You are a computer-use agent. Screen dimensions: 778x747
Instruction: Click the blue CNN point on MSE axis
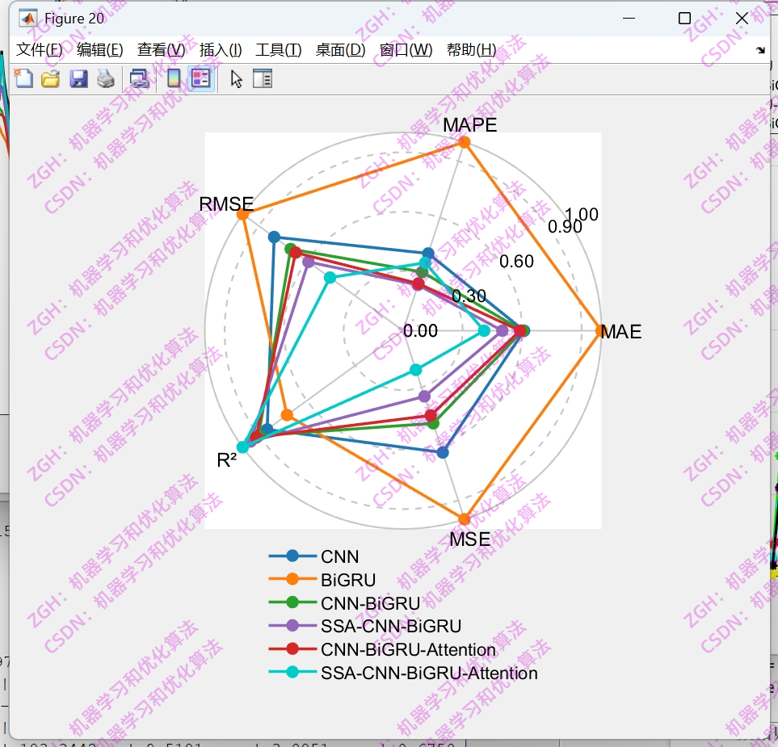[443, 452]
